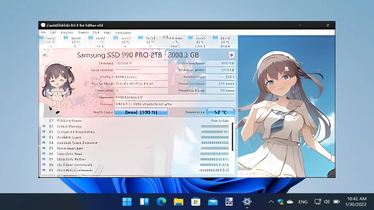Expand the hidden tray icons chevron
Viewport: 374px width, 210px height.
tap(271, 202)
